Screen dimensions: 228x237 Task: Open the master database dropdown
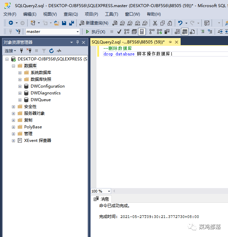tap(78, 32)
